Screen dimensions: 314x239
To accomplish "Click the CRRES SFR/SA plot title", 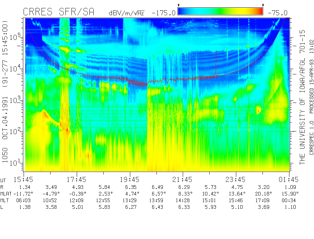I will [58, 12].
